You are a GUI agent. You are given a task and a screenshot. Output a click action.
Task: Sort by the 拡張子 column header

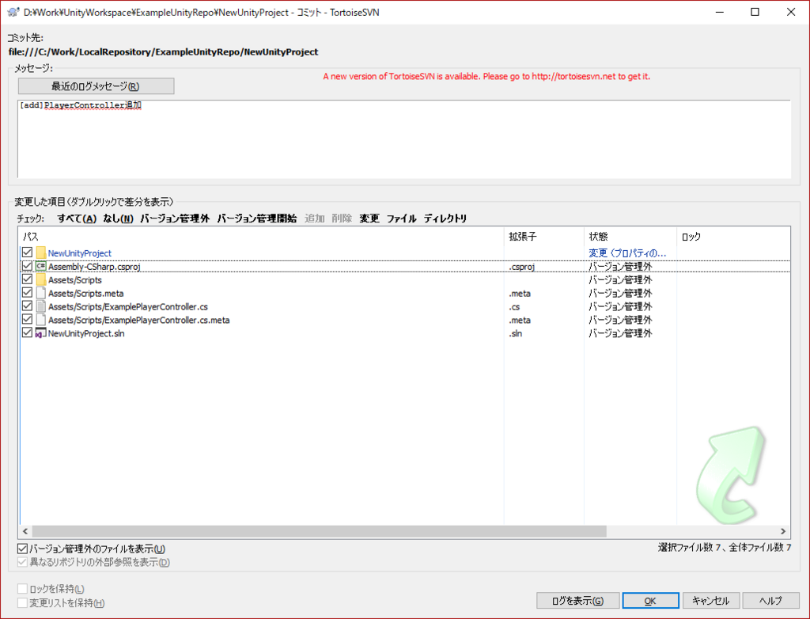point(544,237)
